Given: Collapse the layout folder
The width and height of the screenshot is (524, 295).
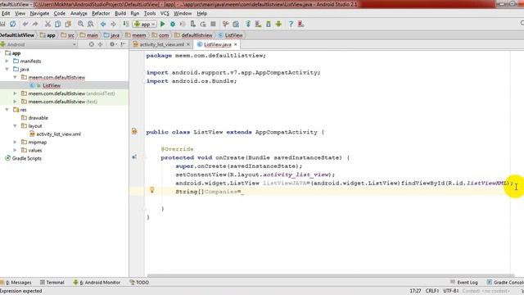Looking at the screenshot, I should pos(15,125).
